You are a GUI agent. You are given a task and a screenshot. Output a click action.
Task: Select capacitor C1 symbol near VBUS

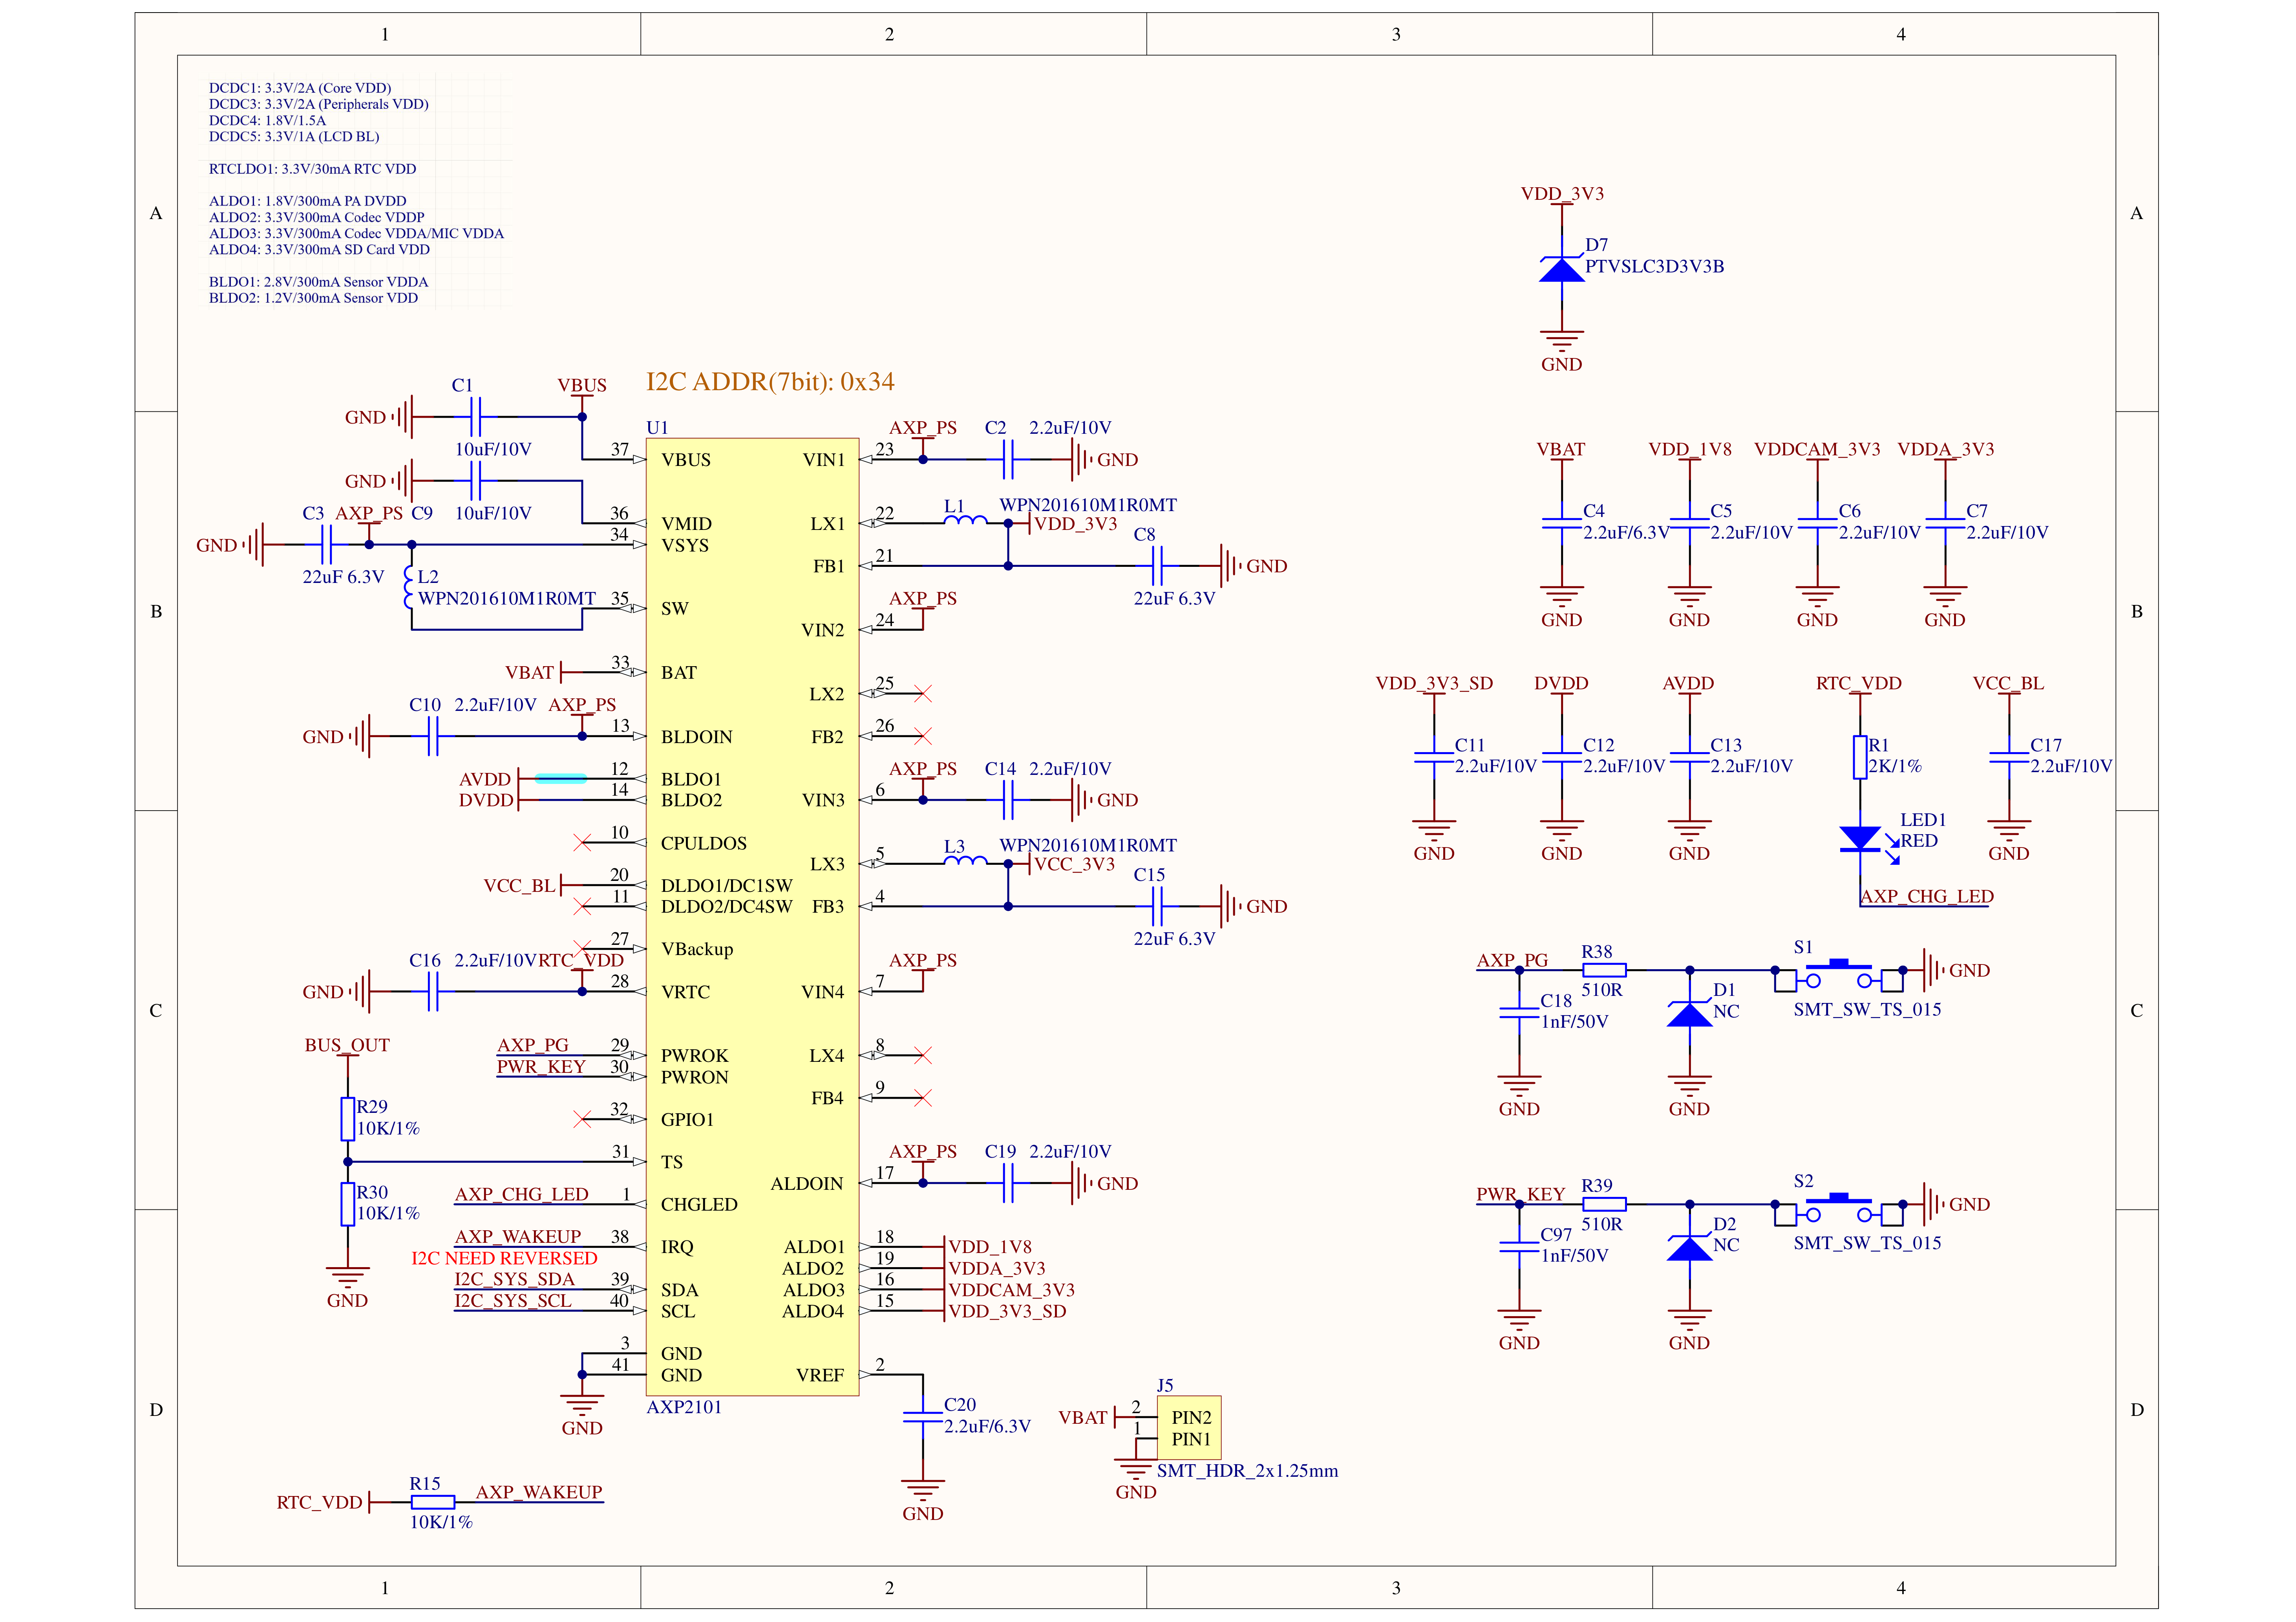pyautogui.click(x=475, y=417)
